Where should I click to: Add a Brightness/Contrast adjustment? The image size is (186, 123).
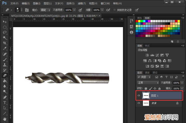click(x=147, y=55)
